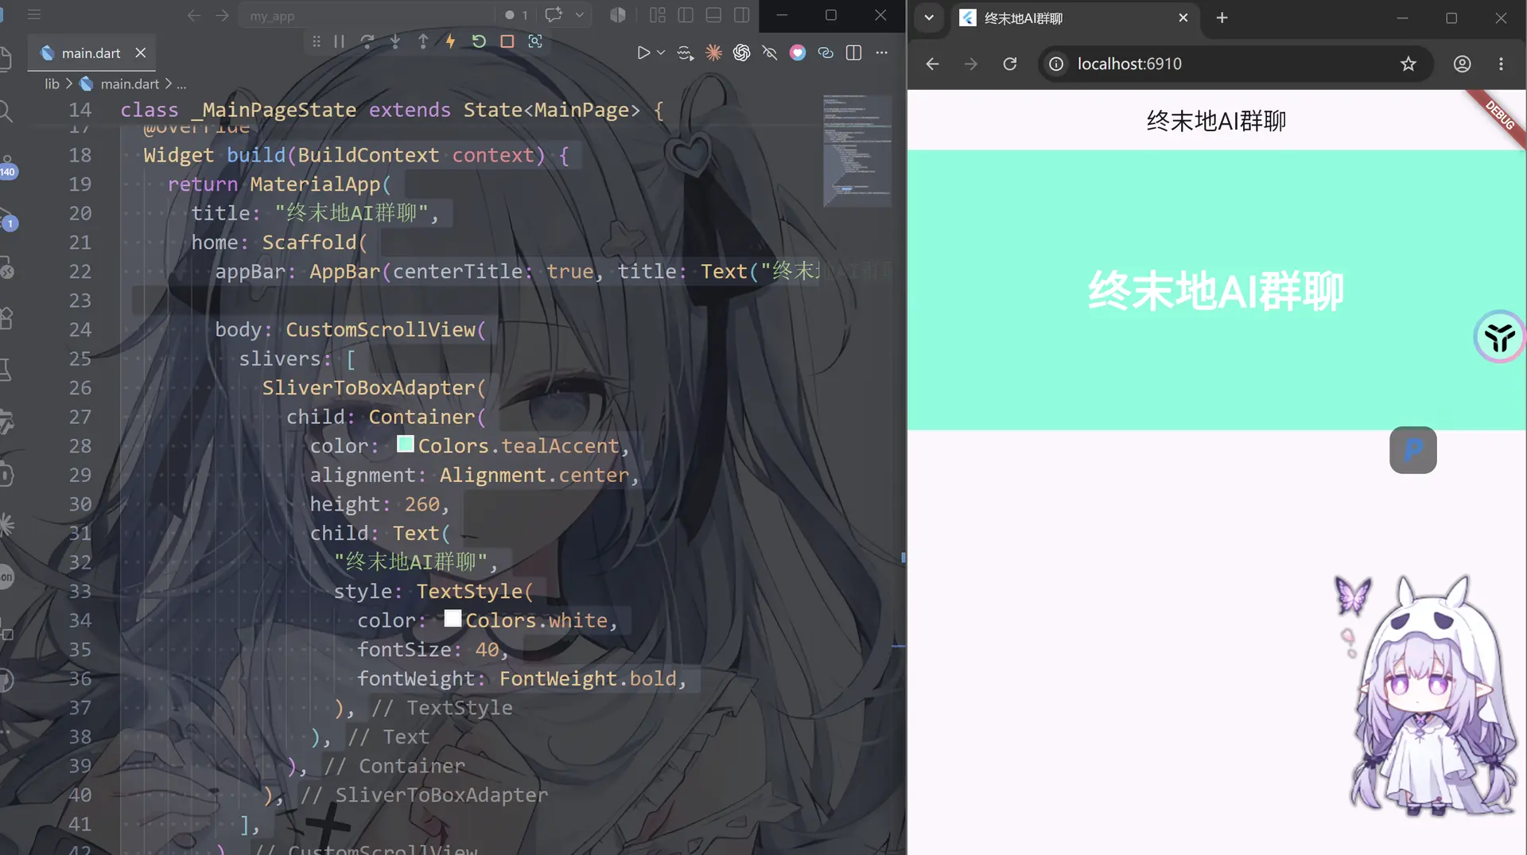Viewport: 1527px width, 855px height.
Task: Pause the debug session
Action: 340,41
